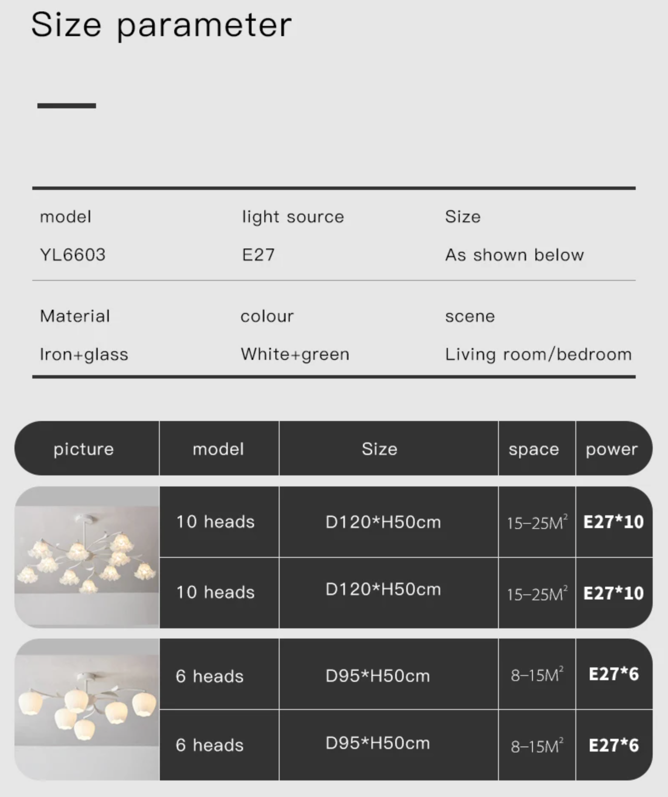This screenshot has height=797, width=668.
Task: Click the first E27*10 power cell
Action: (x=614, y=522)
